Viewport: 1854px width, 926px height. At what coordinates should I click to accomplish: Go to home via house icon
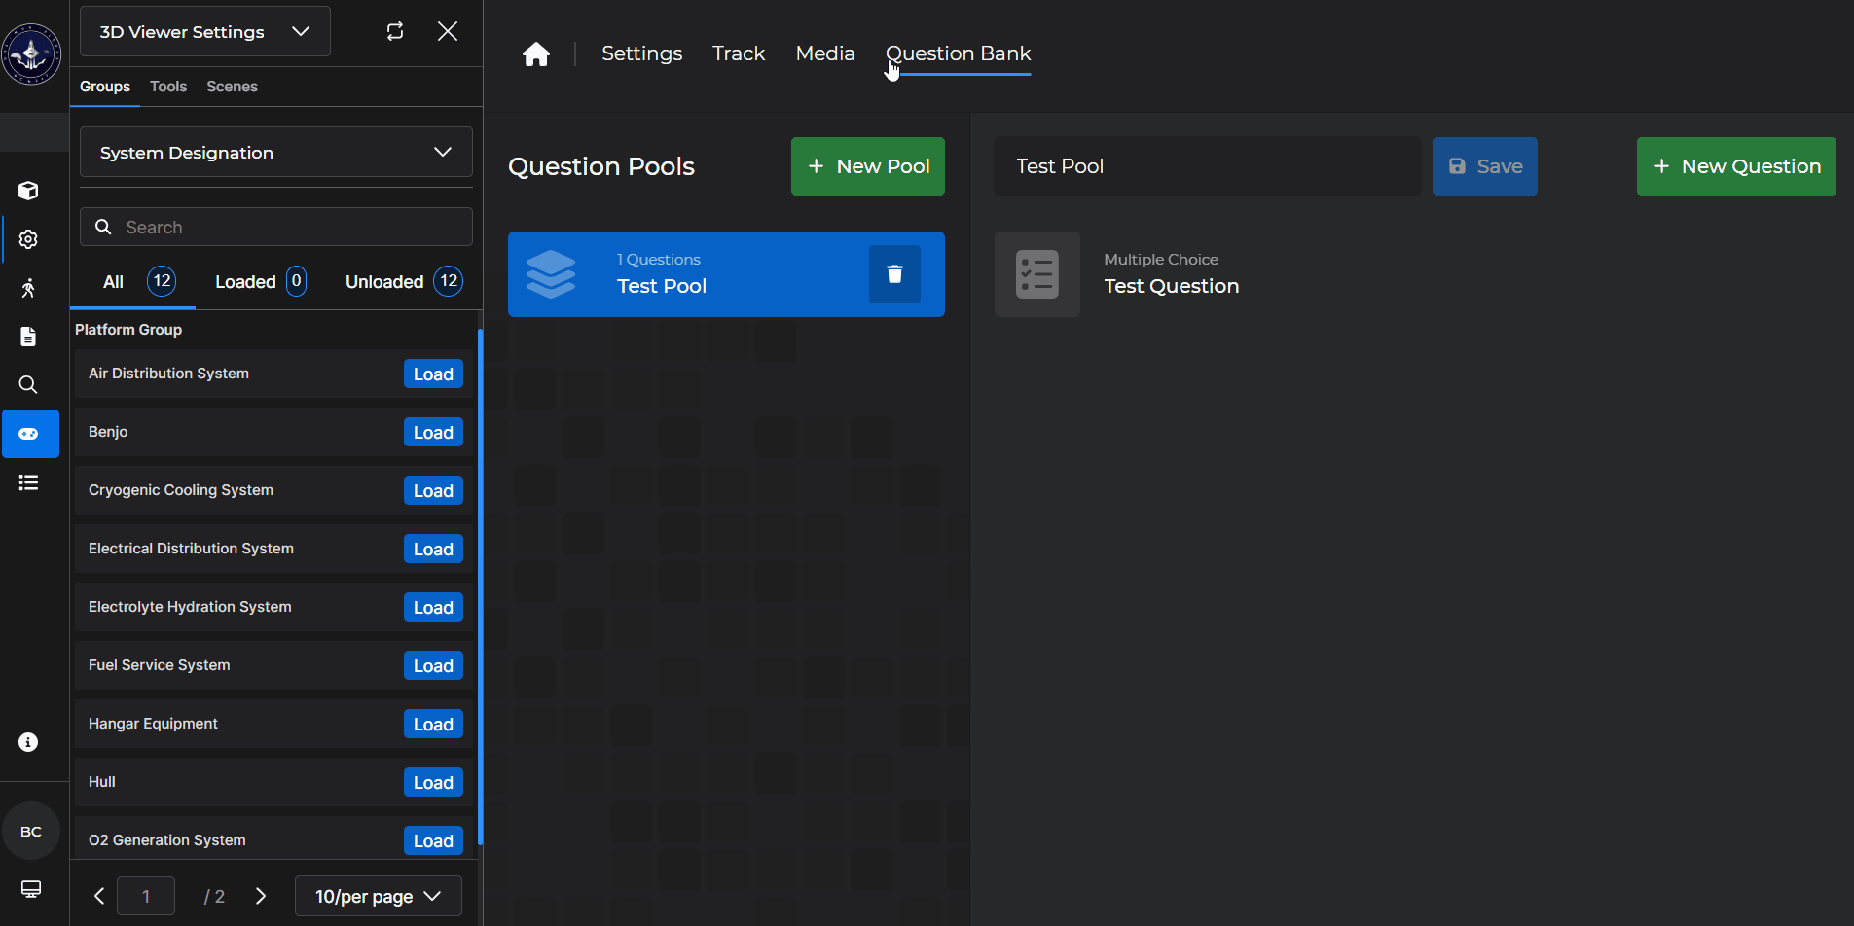point(536,53)
